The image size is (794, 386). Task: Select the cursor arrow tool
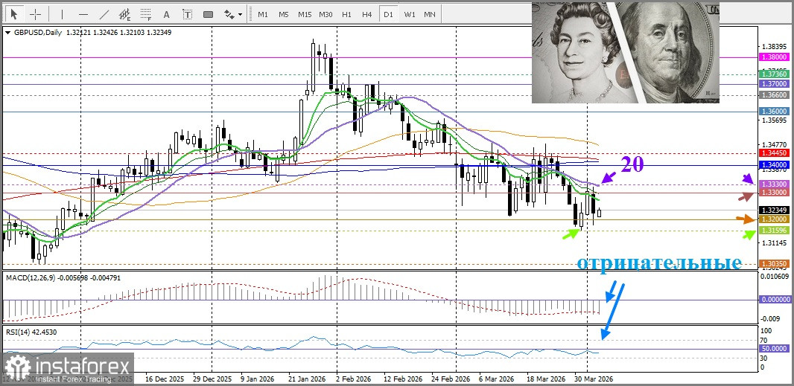[15, 14]
